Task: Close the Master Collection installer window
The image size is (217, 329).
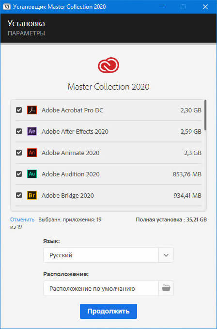Action: coord(205,7)
